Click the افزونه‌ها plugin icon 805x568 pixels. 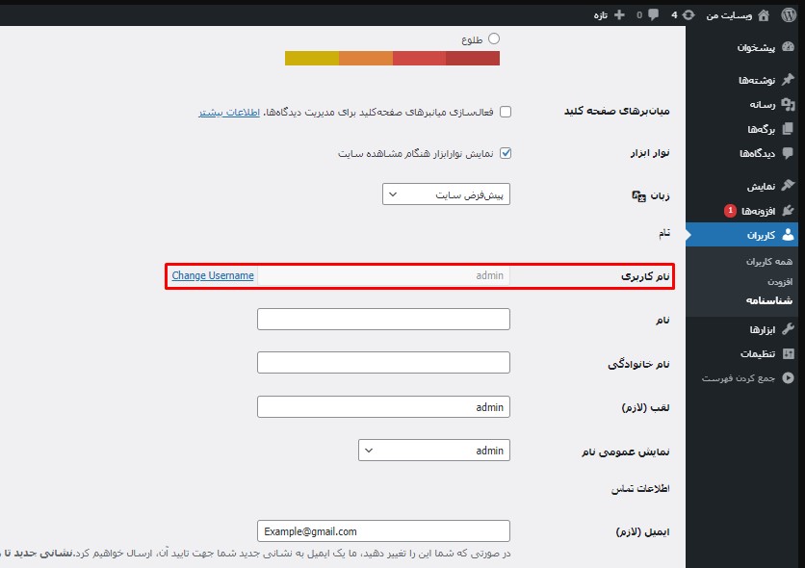pos(788,211)
